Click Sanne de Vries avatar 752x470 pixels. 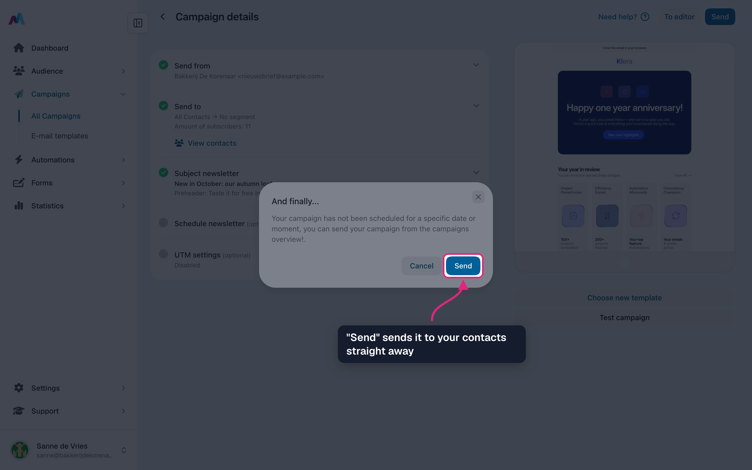[x=20, y=450]
